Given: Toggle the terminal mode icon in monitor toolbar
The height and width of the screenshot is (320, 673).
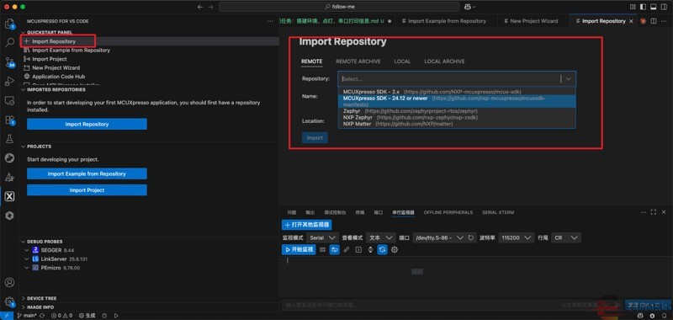Looking at the screenshot, I should [x=358, y=249].
